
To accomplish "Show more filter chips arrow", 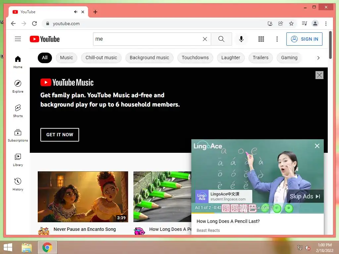I will pyautogui.click(x=318, y=58).
